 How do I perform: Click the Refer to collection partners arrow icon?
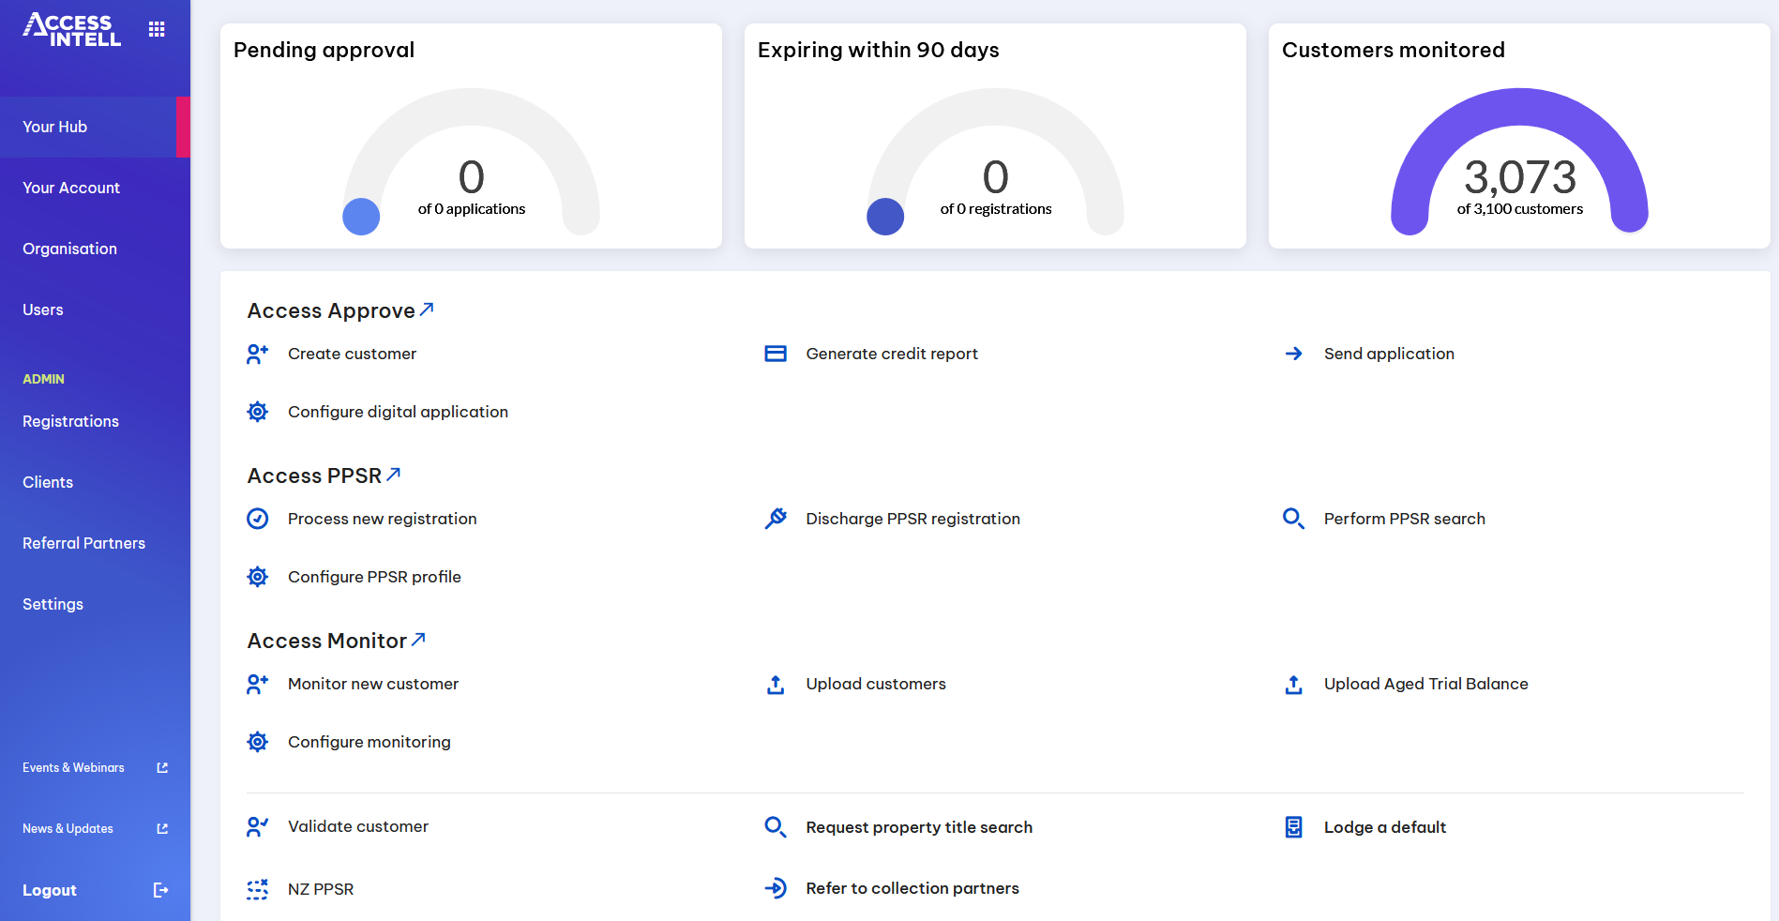click(x=776, y=888)
